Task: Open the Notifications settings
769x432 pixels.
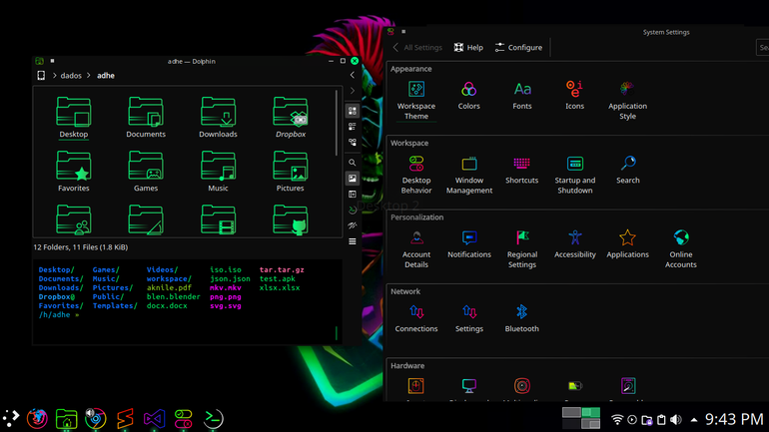Action: coord(468,243)
